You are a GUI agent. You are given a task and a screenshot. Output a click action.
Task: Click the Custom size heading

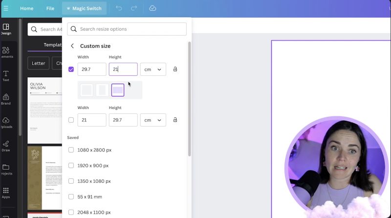pyautogui.click(x=95, y=46)
